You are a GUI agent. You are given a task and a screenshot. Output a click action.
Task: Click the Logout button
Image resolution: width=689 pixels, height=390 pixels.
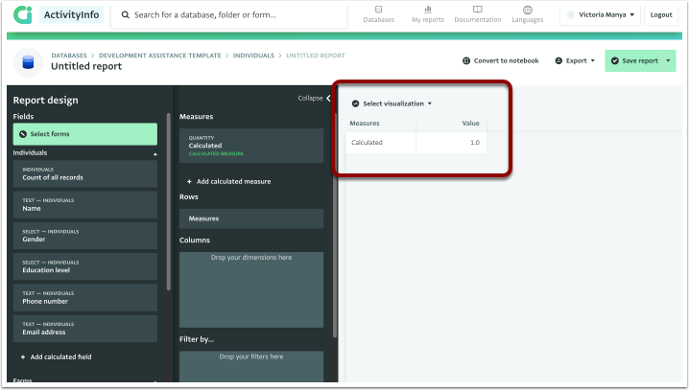[661, 15]
